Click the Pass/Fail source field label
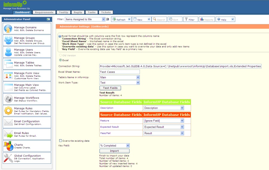This screenshot has height=170, width=269. (x=105, y=133)
